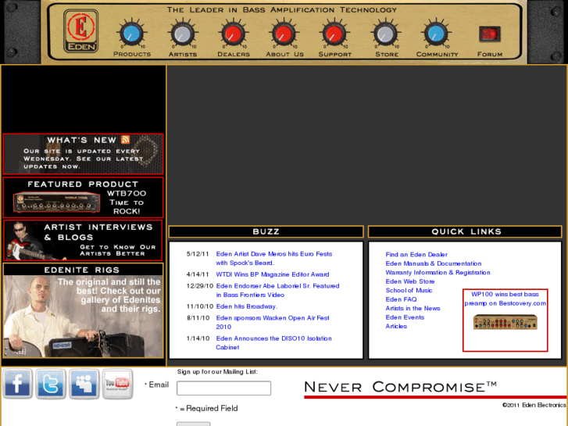Open Eden Manuals & Documentation link
The image size is (568, 426).
pos(434,263)
